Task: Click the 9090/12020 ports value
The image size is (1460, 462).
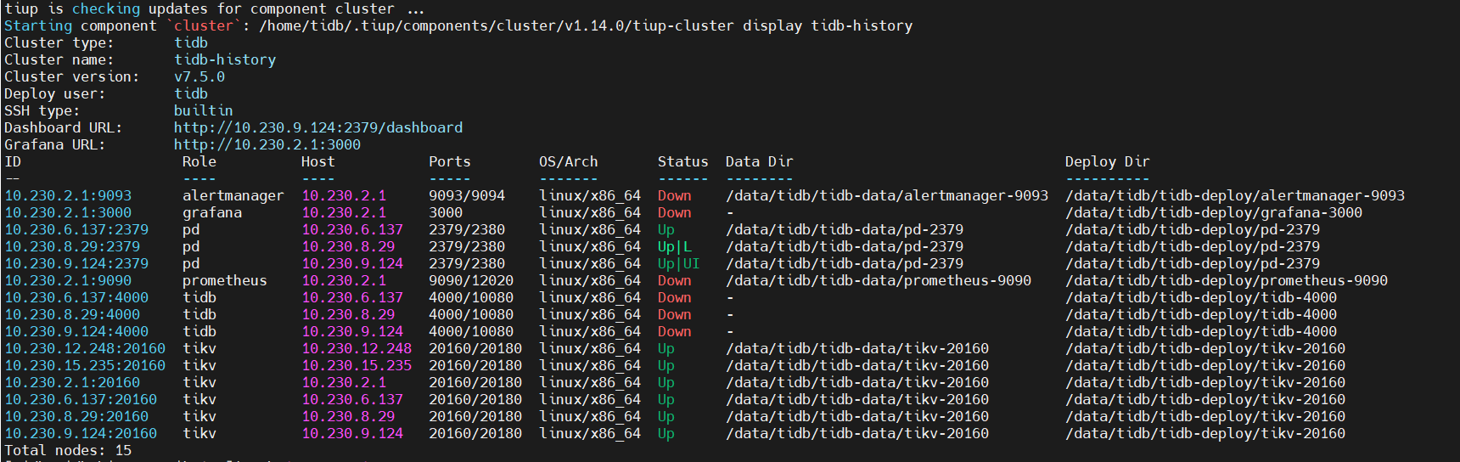Action: click(471, 280)
